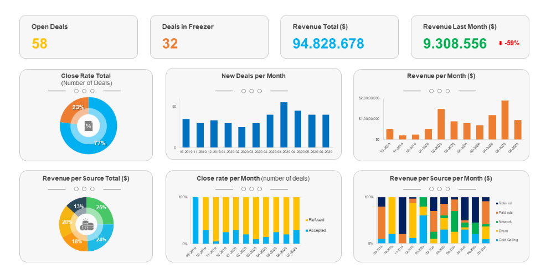
Task: Click the tallest orange bar in Revenue per Month
Action: (504, 120)
